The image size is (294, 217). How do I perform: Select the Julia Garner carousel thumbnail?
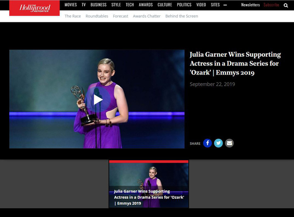tap(149, 185)
